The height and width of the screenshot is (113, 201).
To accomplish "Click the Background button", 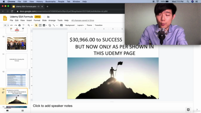I will 70,25.
